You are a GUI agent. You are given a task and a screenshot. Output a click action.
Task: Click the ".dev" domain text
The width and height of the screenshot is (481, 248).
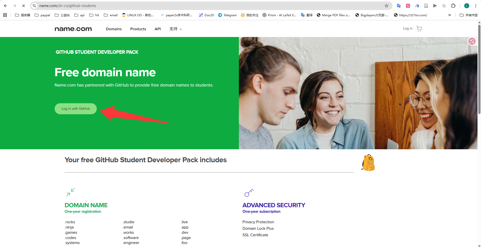(x=185, y=232)
